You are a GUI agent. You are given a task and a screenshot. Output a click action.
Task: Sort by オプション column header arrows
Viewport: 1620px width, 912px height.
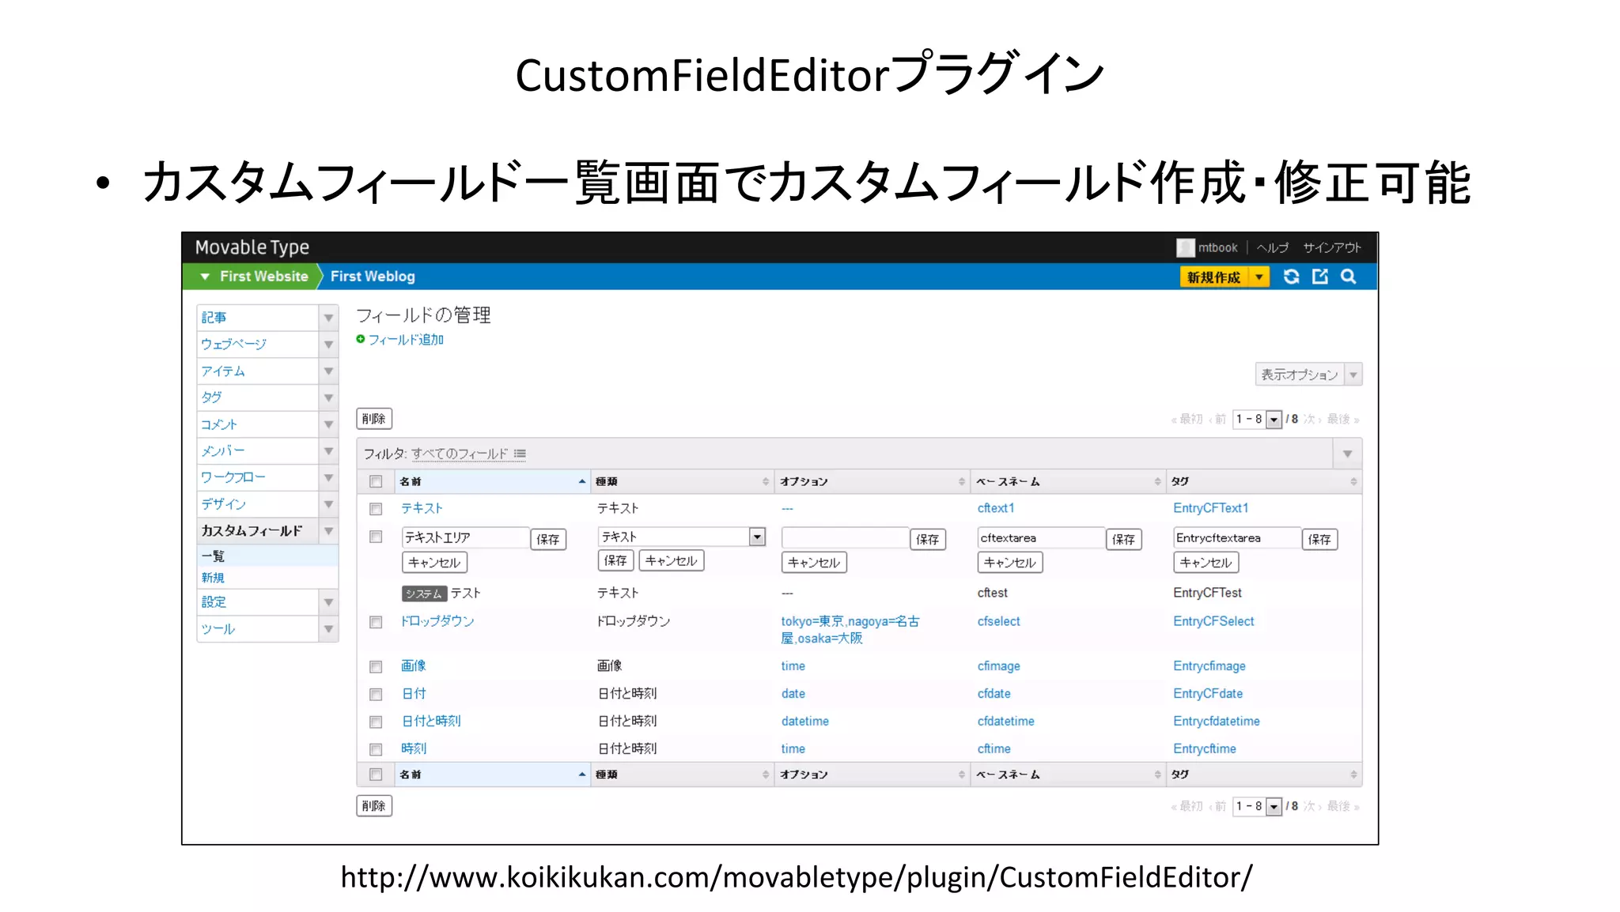(961, 481)
